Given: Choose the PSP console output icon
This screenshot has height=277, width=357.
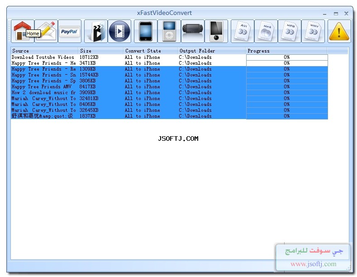Looking at the screenshot, I should click(193, 31).
